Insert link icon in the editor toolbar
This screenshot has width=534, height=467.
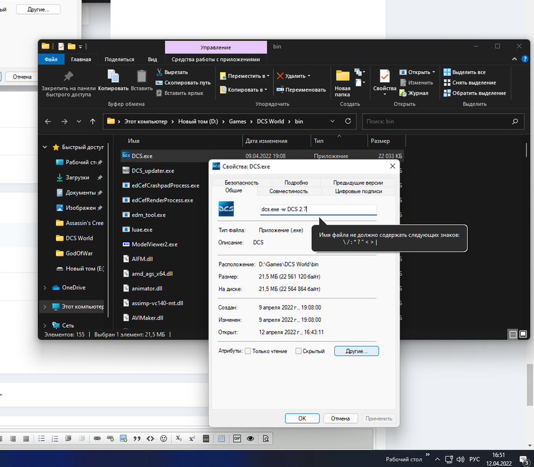click(97, 438)
